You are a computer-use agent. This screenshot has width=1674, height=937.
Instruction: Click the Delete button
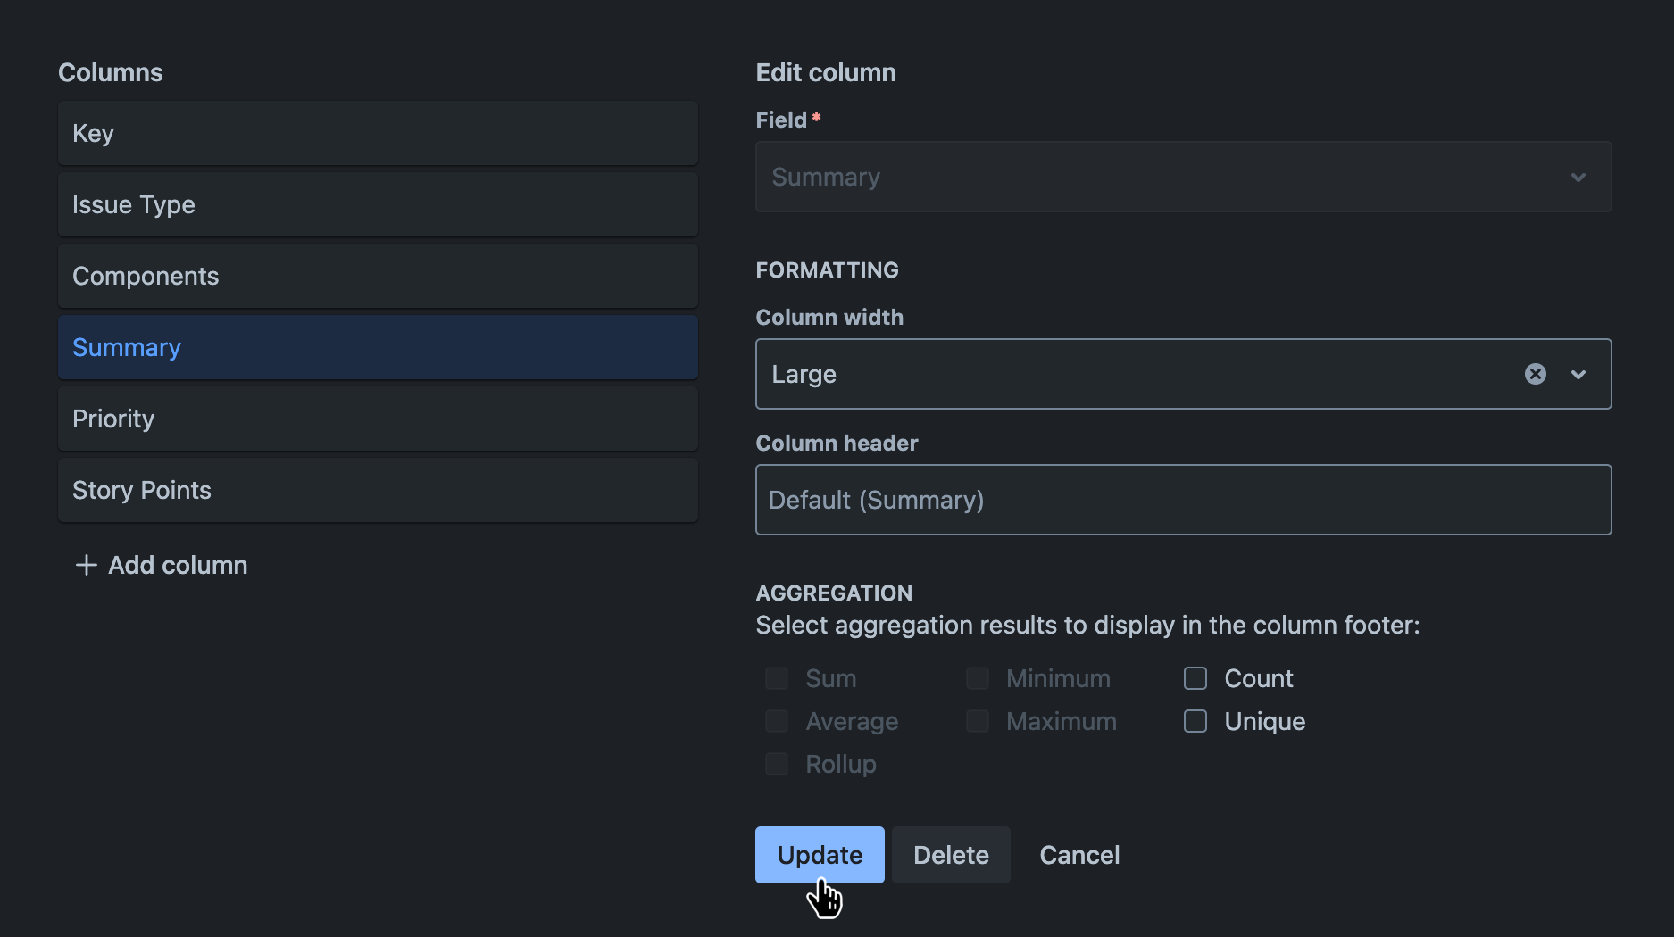(x=950, y=854)
